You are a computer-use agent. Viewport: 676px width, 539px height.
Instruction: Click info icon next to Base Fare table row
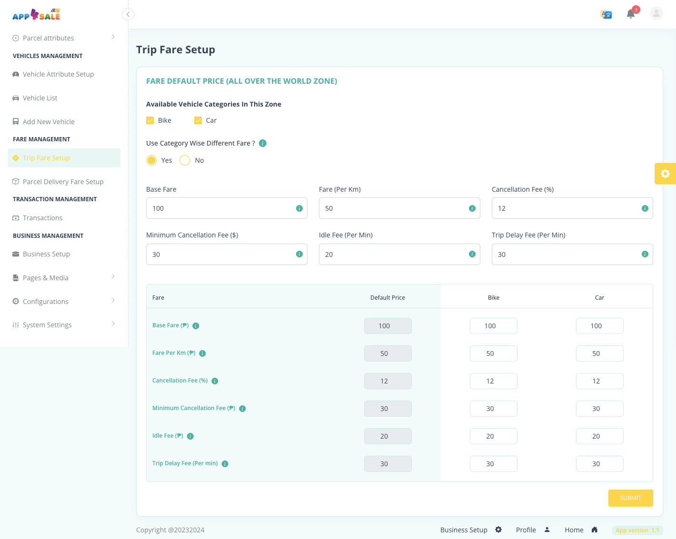(x=196, y=326)
